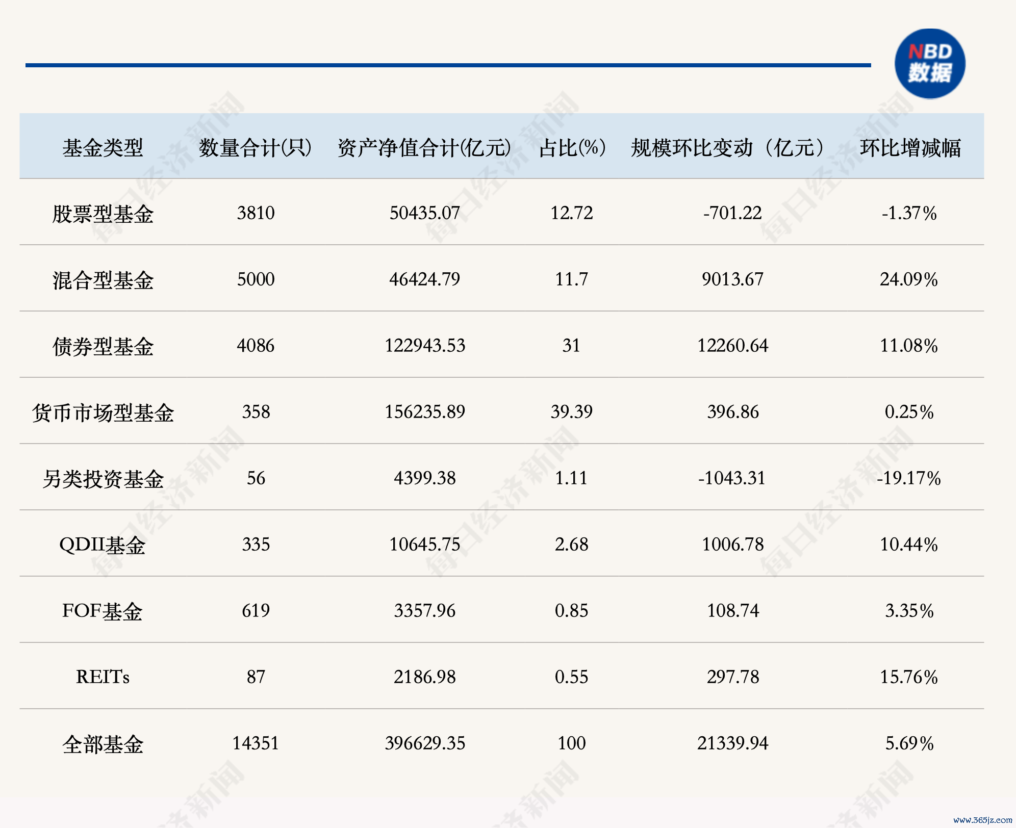Select count cell 619

click(256, 610)
